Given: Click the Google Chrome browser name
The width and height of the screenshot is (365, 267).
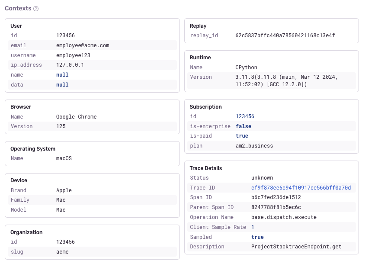Looking at the screenshot, I should 77,117.
